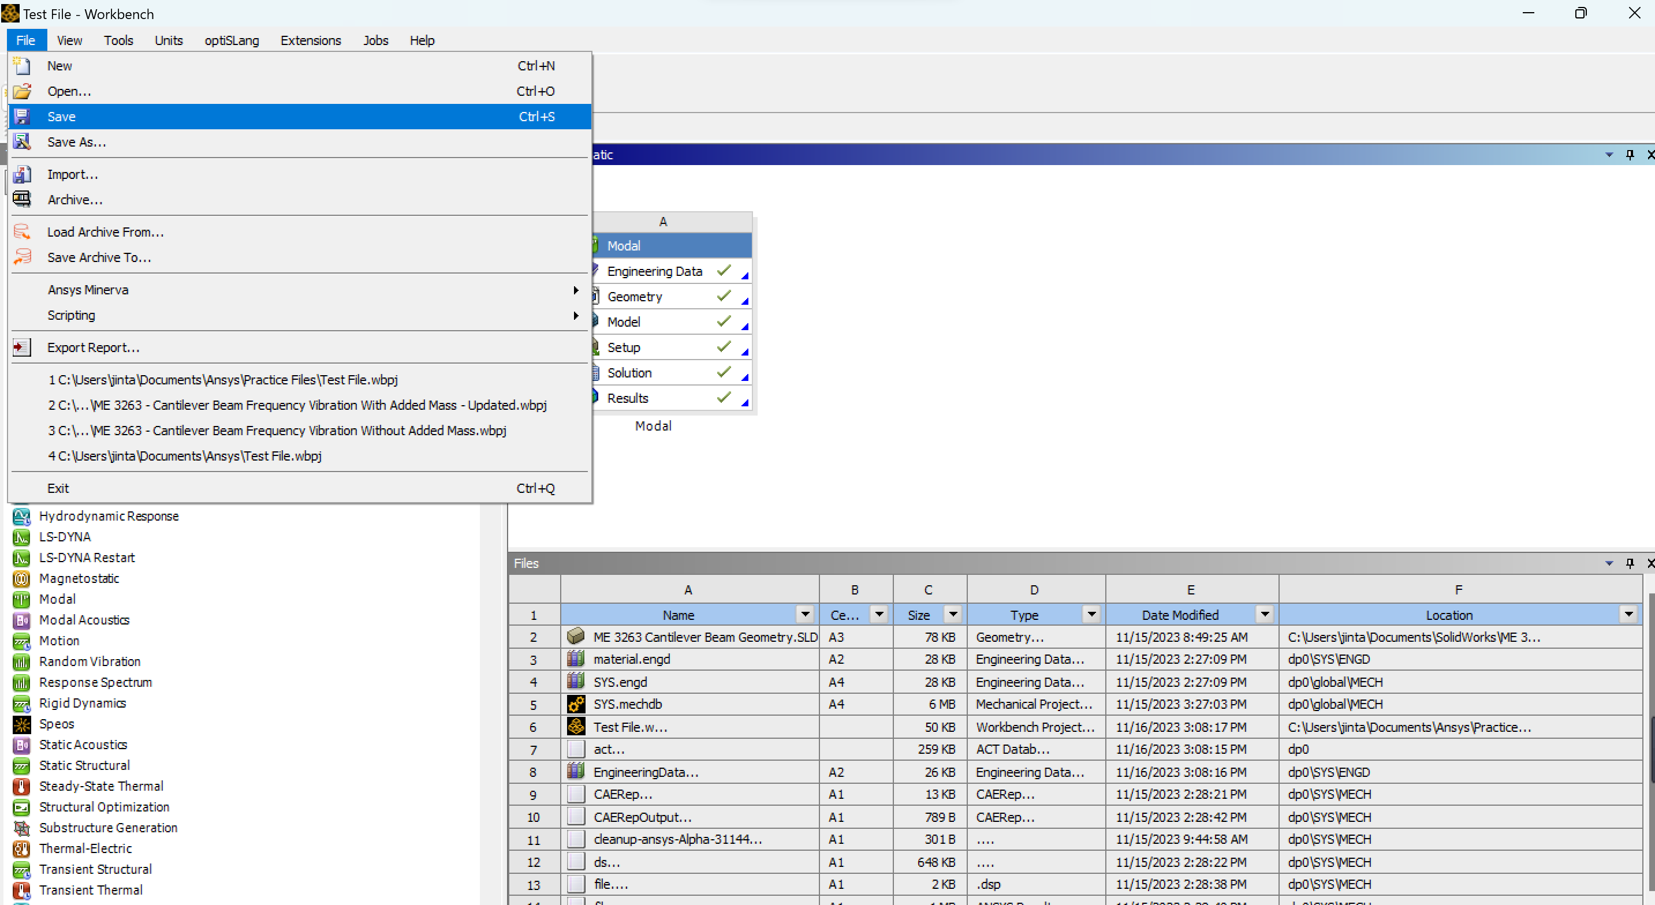Select the Solution cell in Modal system
1655x905 pixels.
pos(671,372)
